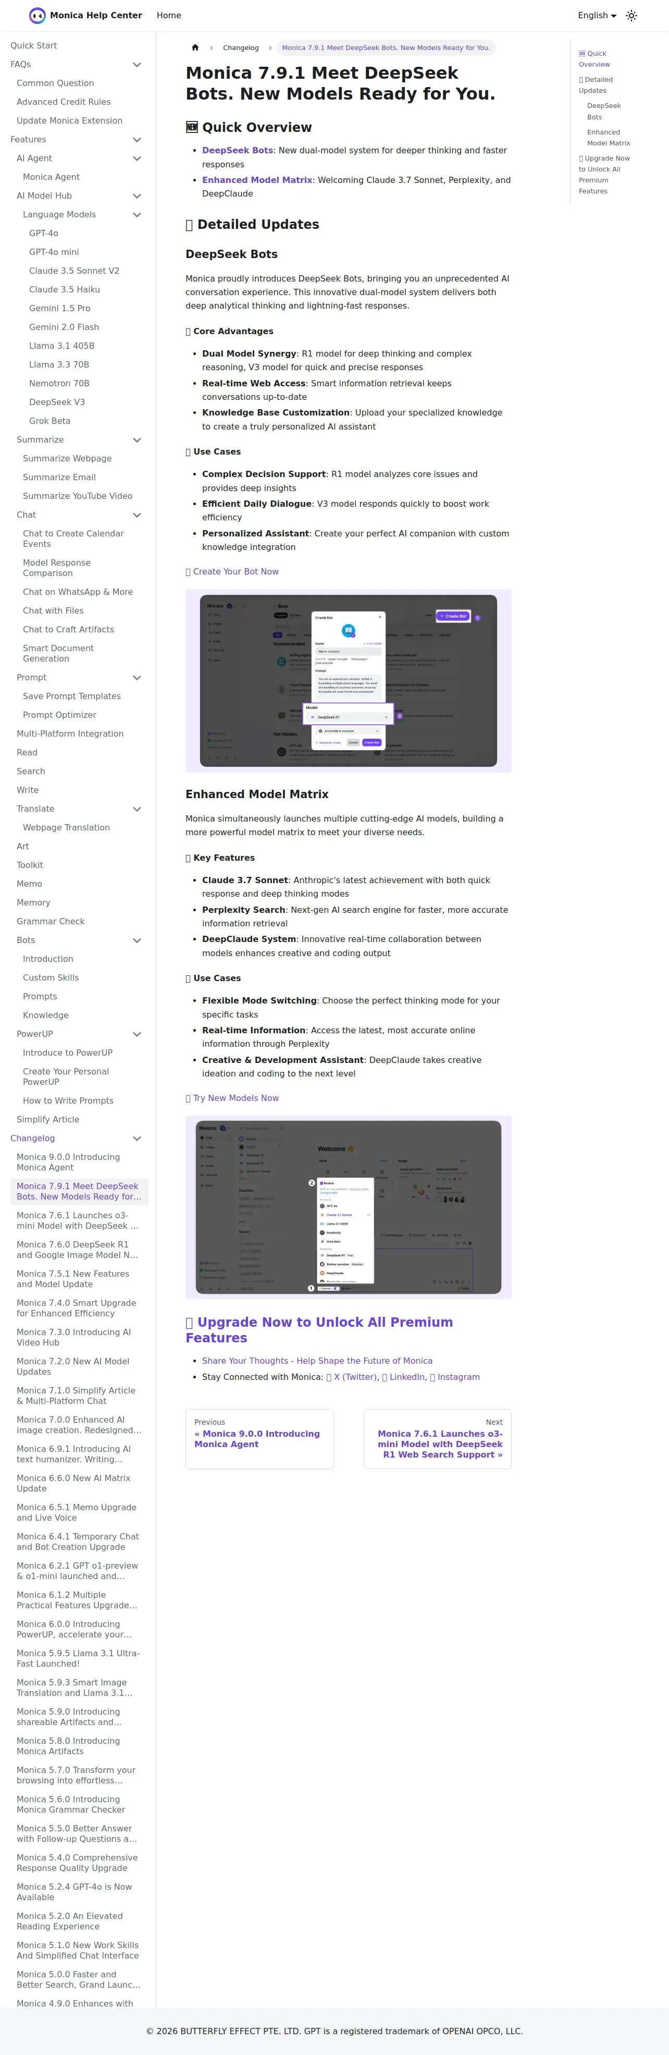The width and height of the screenshot is (669, 2055).
Task: Jump to Upgrade Now in table of contents
Action: (x=604, y=175)
